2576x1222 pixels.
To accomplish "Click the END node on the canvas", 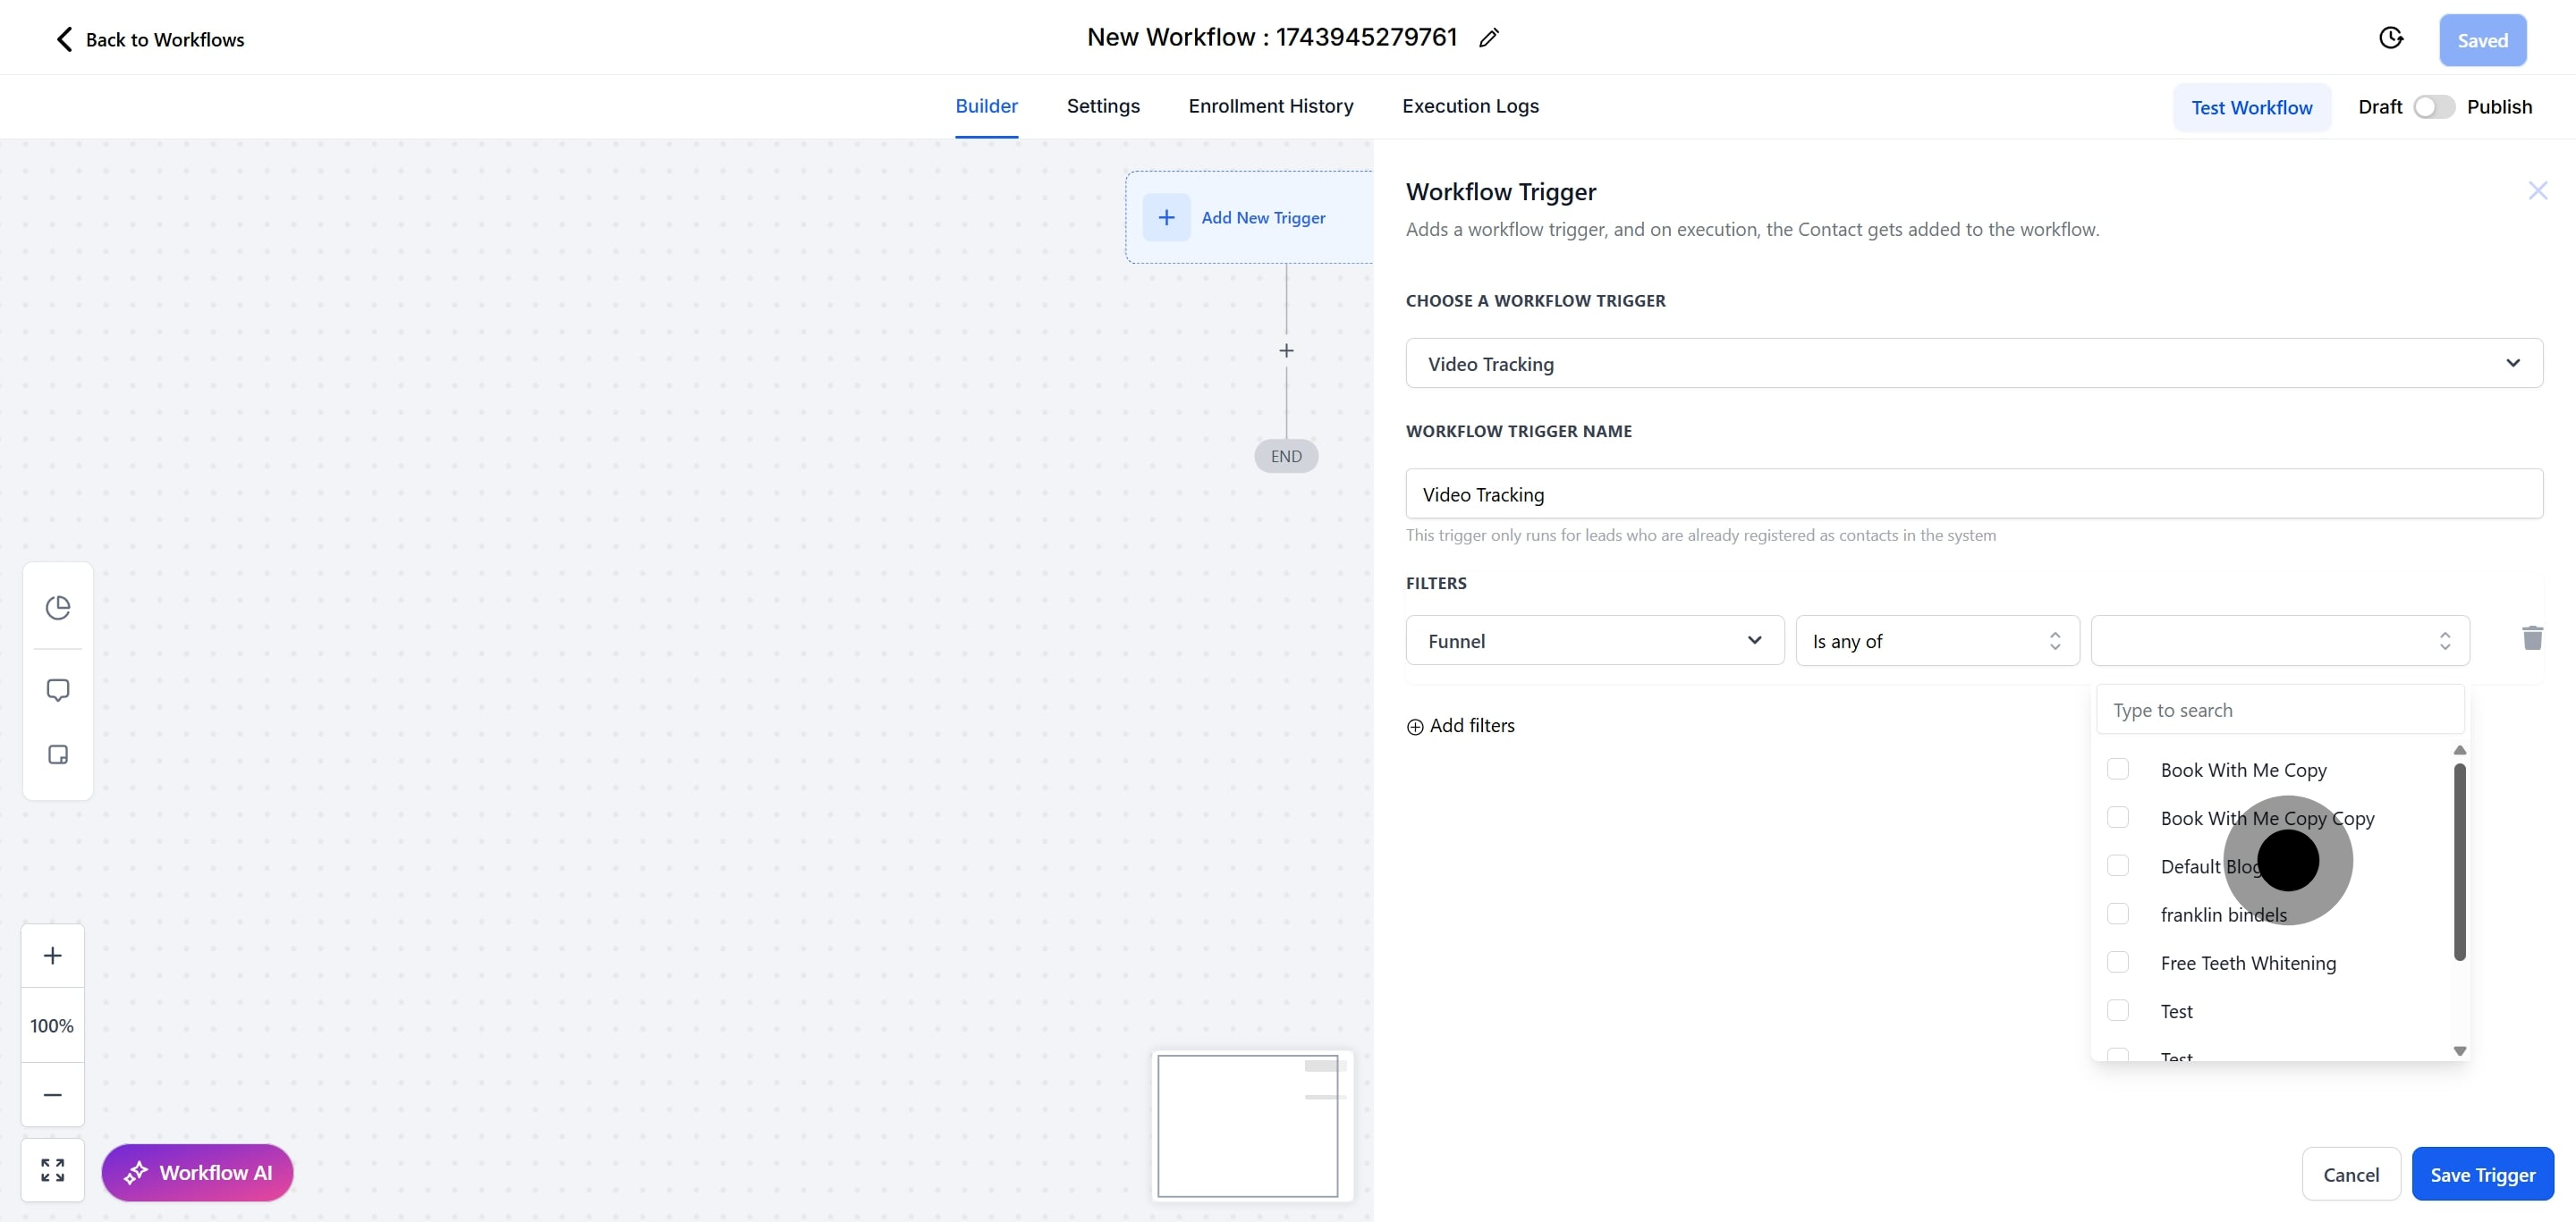I will 1286,456.
